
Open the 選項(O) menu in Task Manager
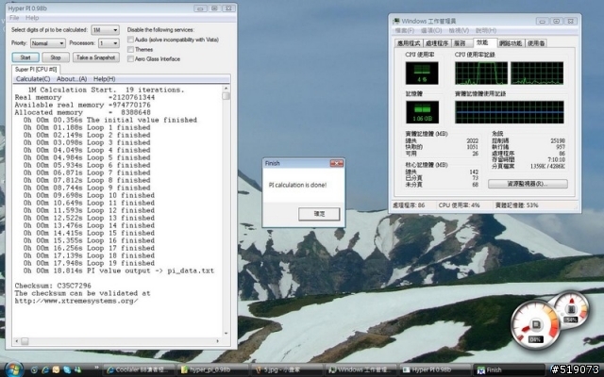point(431,30)
